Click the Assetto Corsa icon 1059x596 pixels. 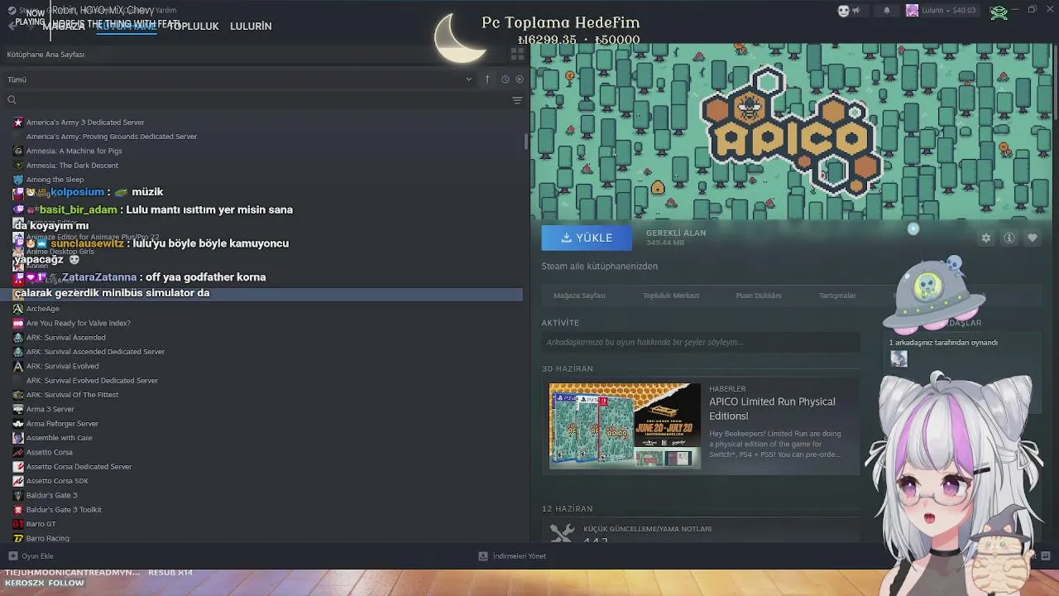[x=18, y=452]
